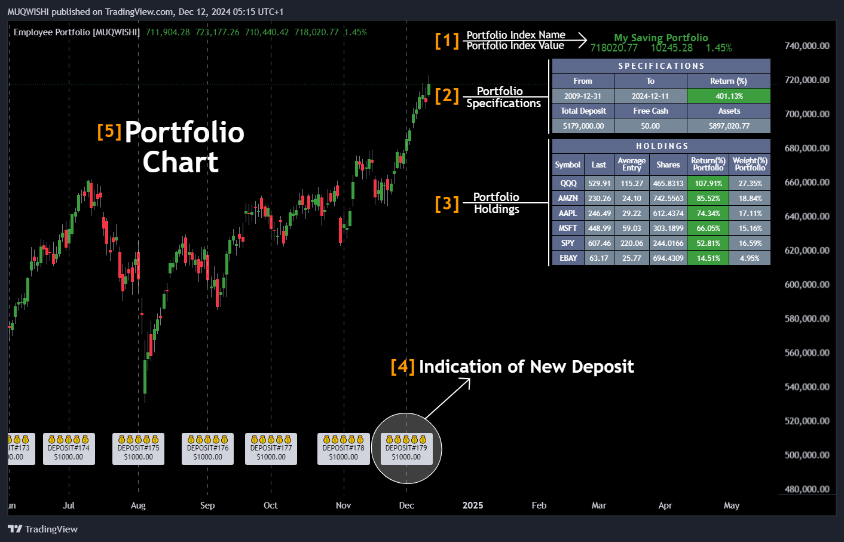Click the EBAY 4.95% weight cell
Image resolution: width=844 pixels, height=542 pixels.
click(750, 258)
